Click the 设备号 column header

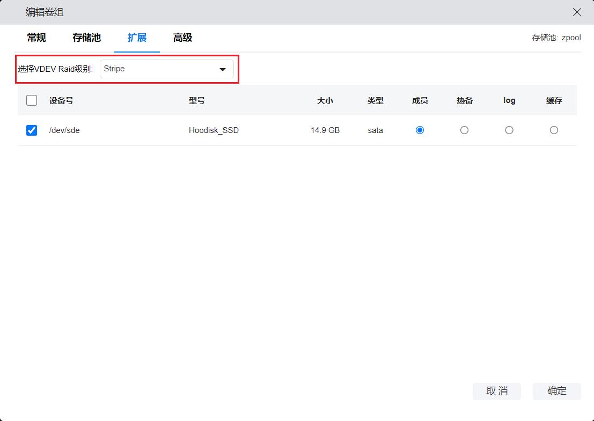click(61, 100)
